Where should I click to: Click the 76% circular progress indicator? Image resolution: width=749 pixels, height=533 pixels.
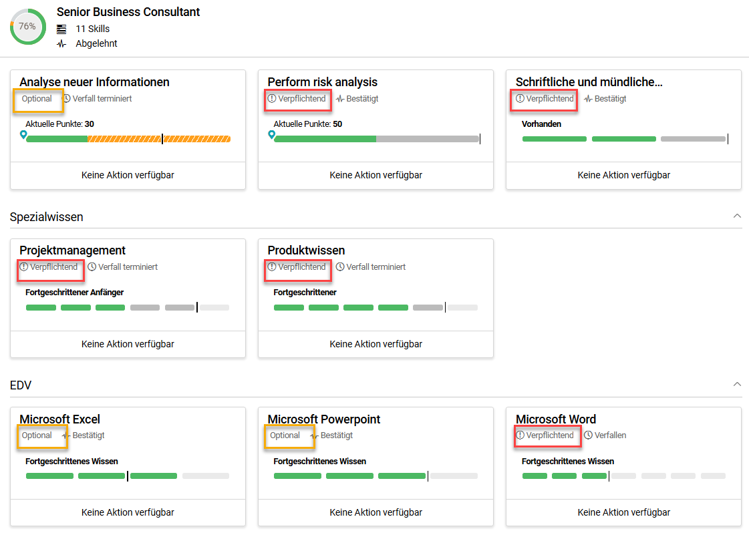tap(27, 27)
